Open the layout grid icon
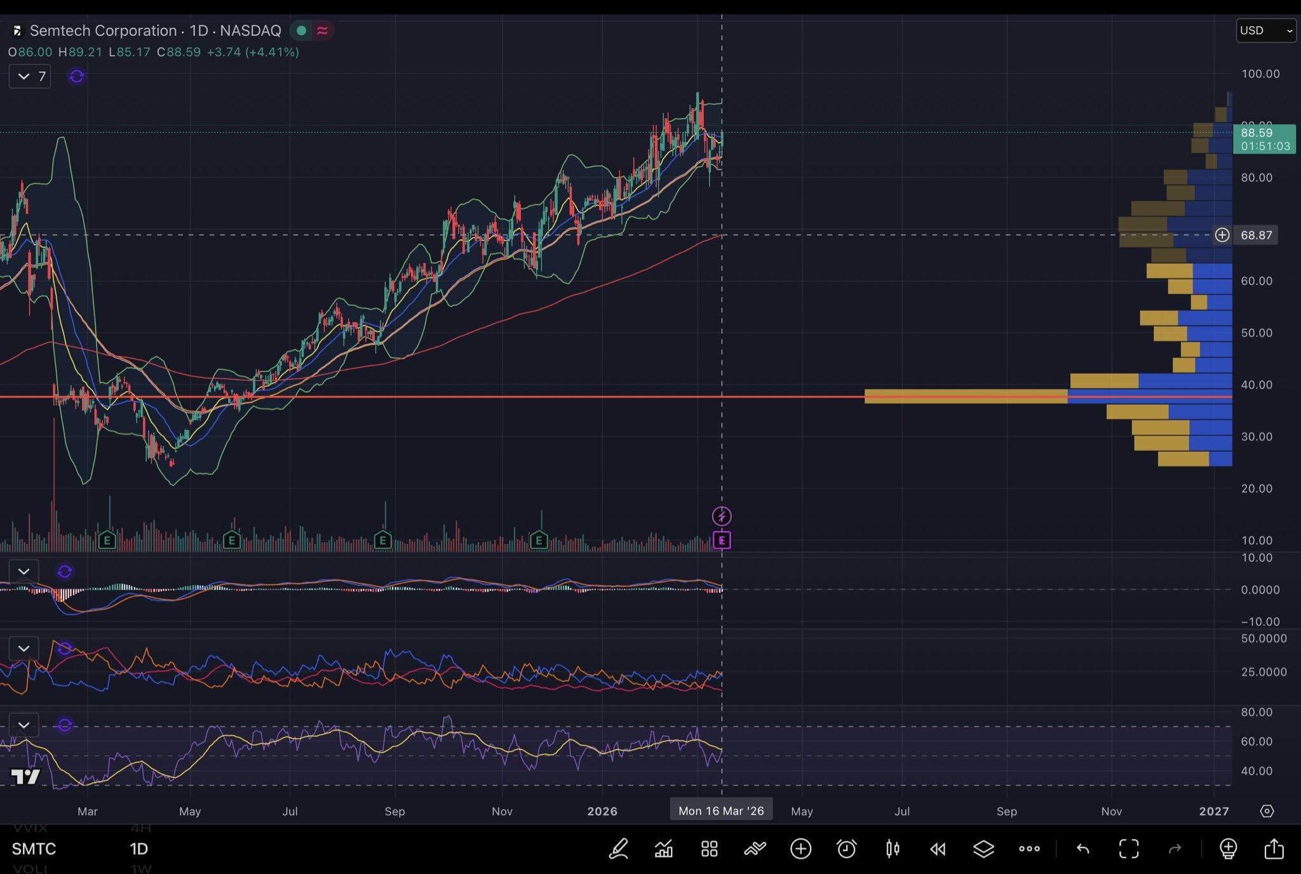This screenshot has width=1301, height=874. 710,849
